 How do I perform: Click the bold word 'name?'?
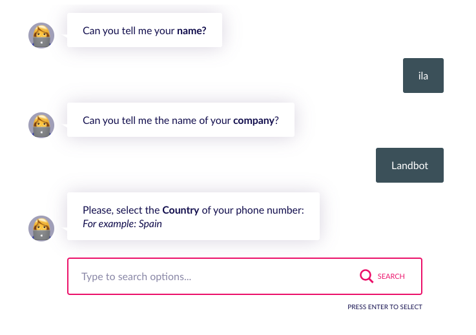(x=192, y=30)
